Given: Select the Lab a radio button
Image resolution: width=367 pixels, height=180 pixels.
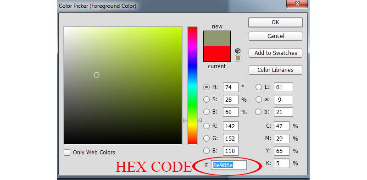Looking at the screenshot, I should [x=259, y=99].
